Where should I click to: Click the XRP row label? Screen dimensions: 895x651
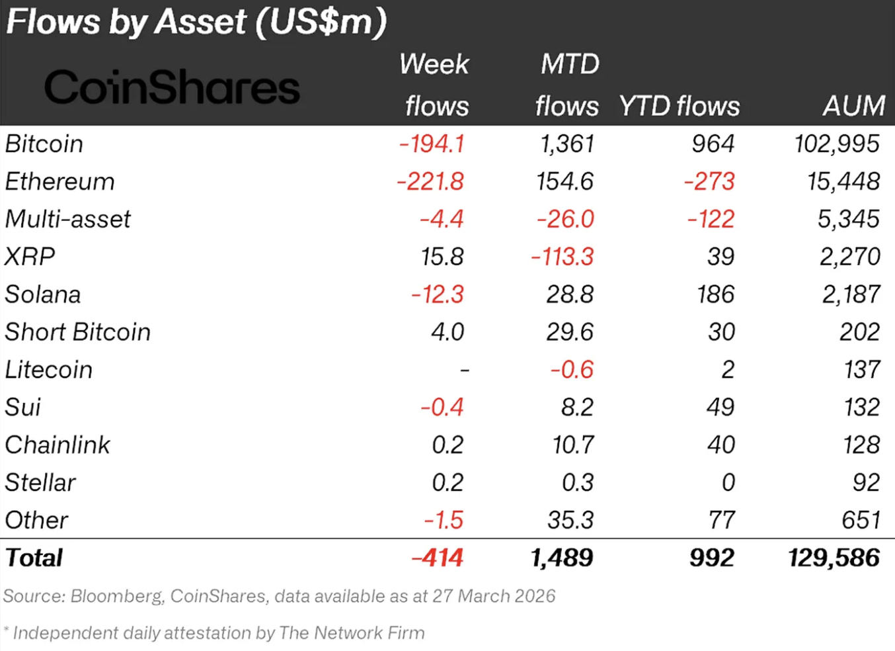(x=30, y=257)
